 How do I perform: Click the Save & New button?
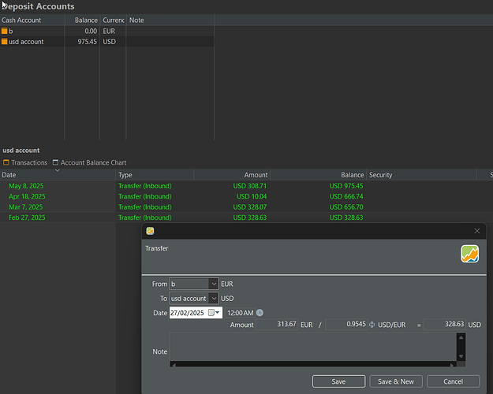(x=396, y=381)
